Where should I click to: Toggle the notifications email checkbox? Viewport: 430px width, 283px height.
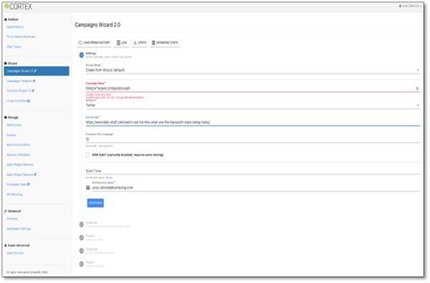click(x=88, y=188)
